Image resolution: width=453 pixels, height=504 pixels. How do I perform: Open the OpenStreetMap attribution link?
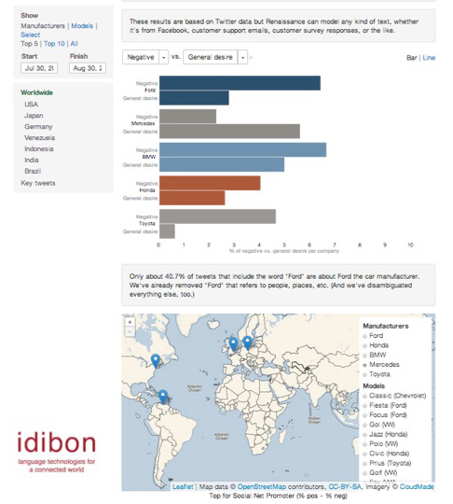262,486
